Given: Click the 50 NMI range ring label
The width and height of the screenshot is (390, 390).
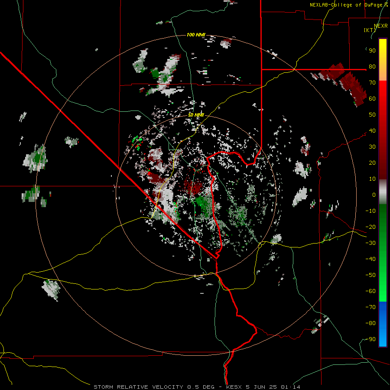Looking at the screenshot, I should (x=196, y=115).
